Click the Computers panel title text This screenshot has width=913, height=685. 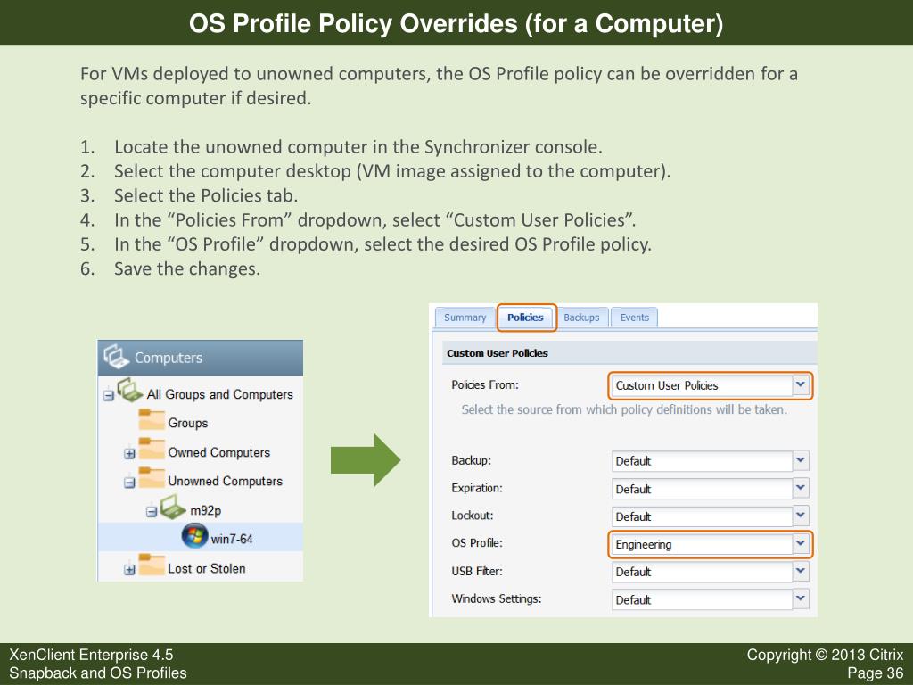[x=169, y=358]
